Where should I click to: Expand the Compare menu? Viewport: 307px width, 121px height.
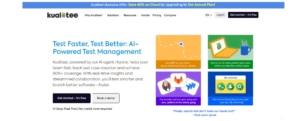pos(171,15)
